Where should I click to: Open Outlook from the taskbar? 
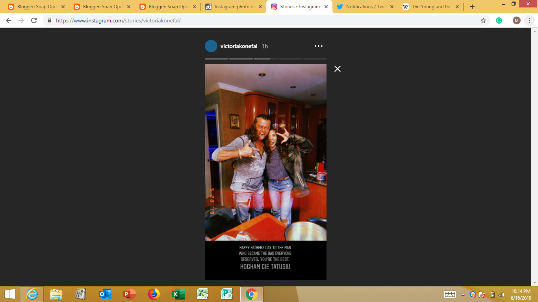tap(105, 294)
